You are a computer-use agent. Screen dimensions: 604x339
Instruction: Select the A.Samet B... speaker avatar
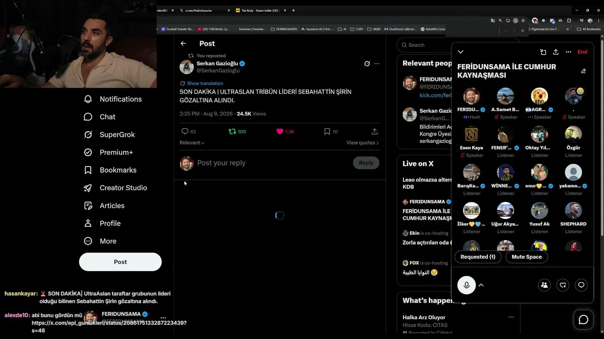tap(505, 96)
